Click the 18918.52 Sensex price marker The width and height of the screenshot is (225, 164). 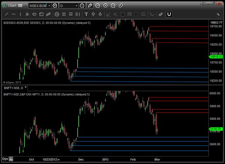[216, 57]
